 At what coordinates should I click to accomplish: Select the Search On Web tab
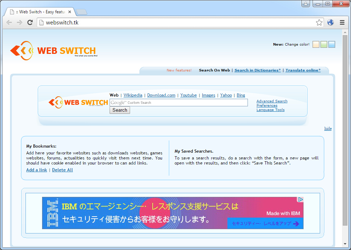[214, 70]
